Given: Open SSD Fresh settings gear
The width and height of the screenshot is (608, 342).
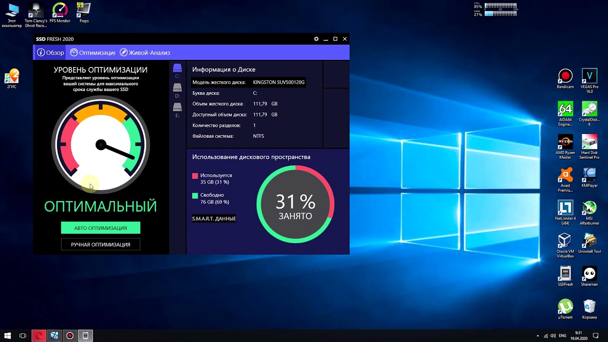Looking at the screenshot, I should click(x=316, y=39).
